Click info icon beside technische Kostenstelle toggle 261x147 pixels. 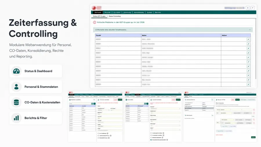(162, 137)
